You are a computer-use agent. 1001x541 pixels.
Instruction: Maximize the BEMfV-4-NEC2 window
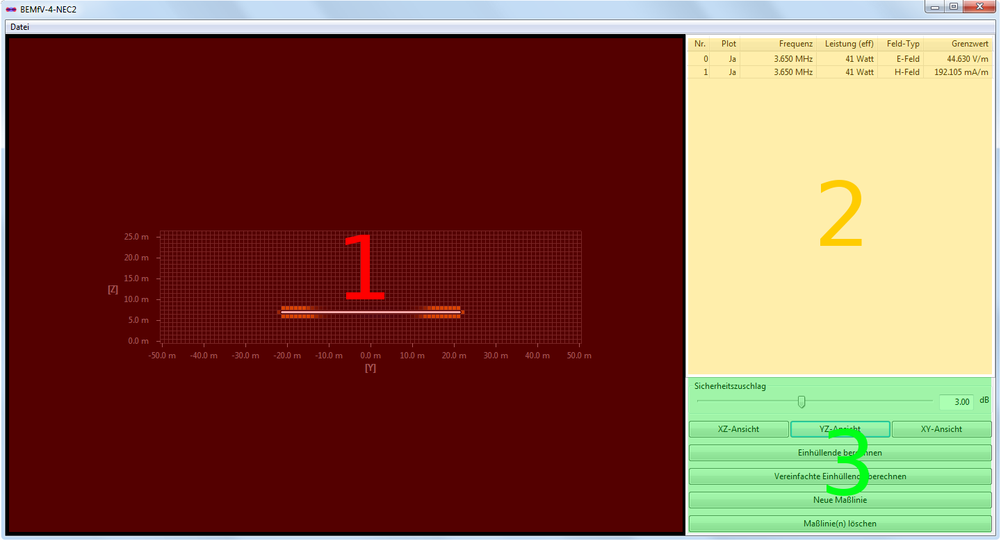coord(954,7)
